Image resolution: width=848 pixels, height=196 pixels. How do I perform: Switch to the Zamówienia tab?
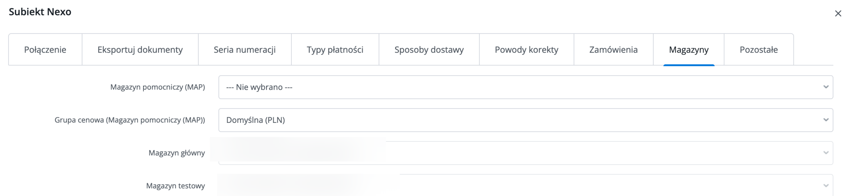[613, 50]
